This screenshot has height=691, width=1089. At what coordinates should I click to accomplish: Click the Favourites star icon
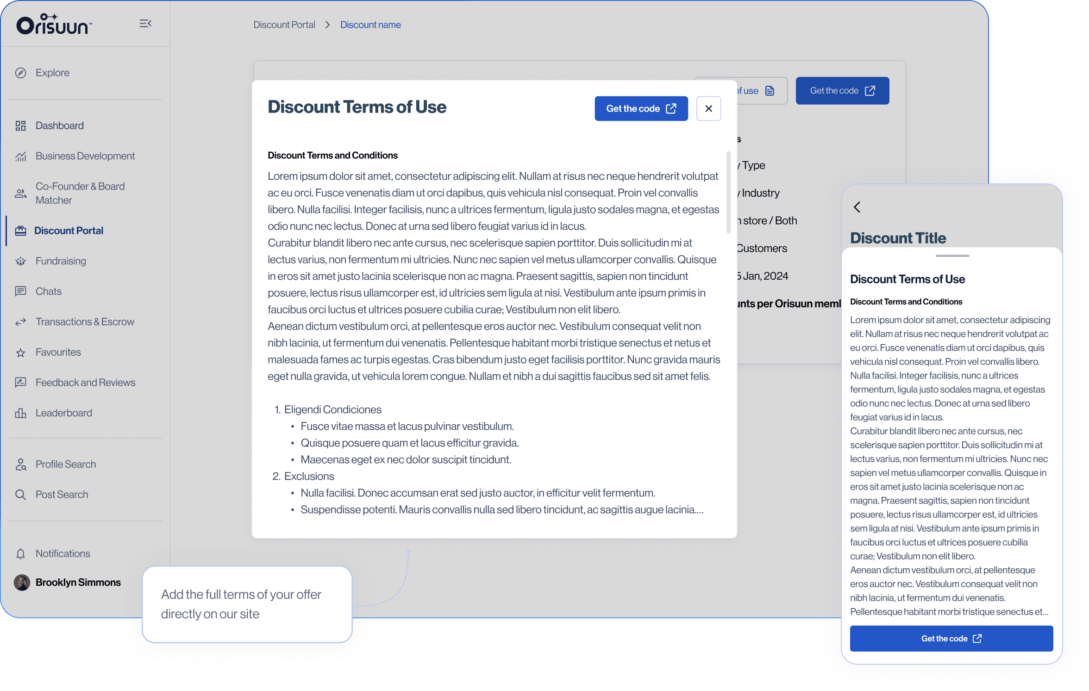tap(20, 352)
